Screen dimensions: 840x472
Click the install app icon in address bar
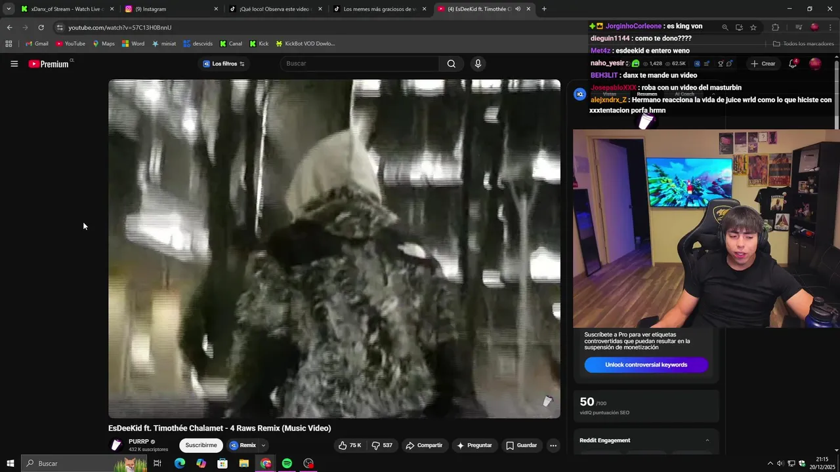739,28
